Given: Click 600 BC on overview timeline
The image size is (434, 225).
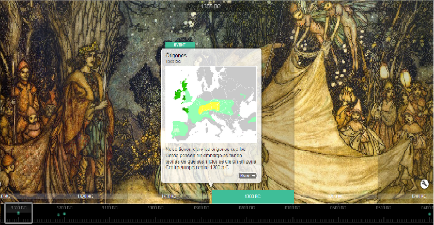Looking at the screenshot, I should [338, 207].
